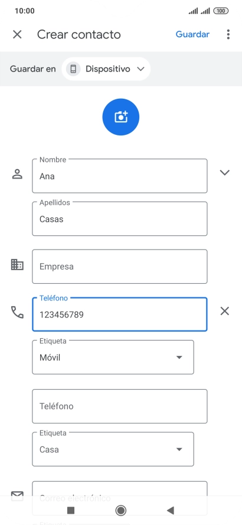Clear the phone number with X icon

pos(225,312)
